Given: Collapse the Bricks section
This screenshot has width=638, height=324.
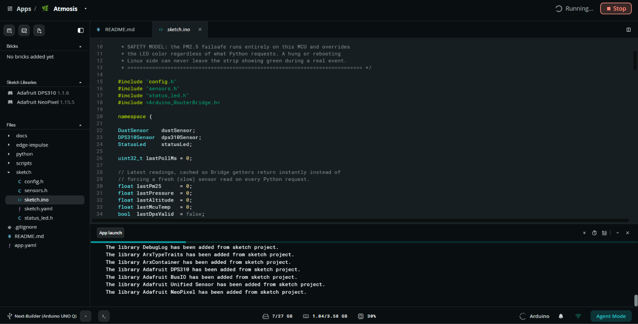Looking at the screenshot, I should point(80,46).
